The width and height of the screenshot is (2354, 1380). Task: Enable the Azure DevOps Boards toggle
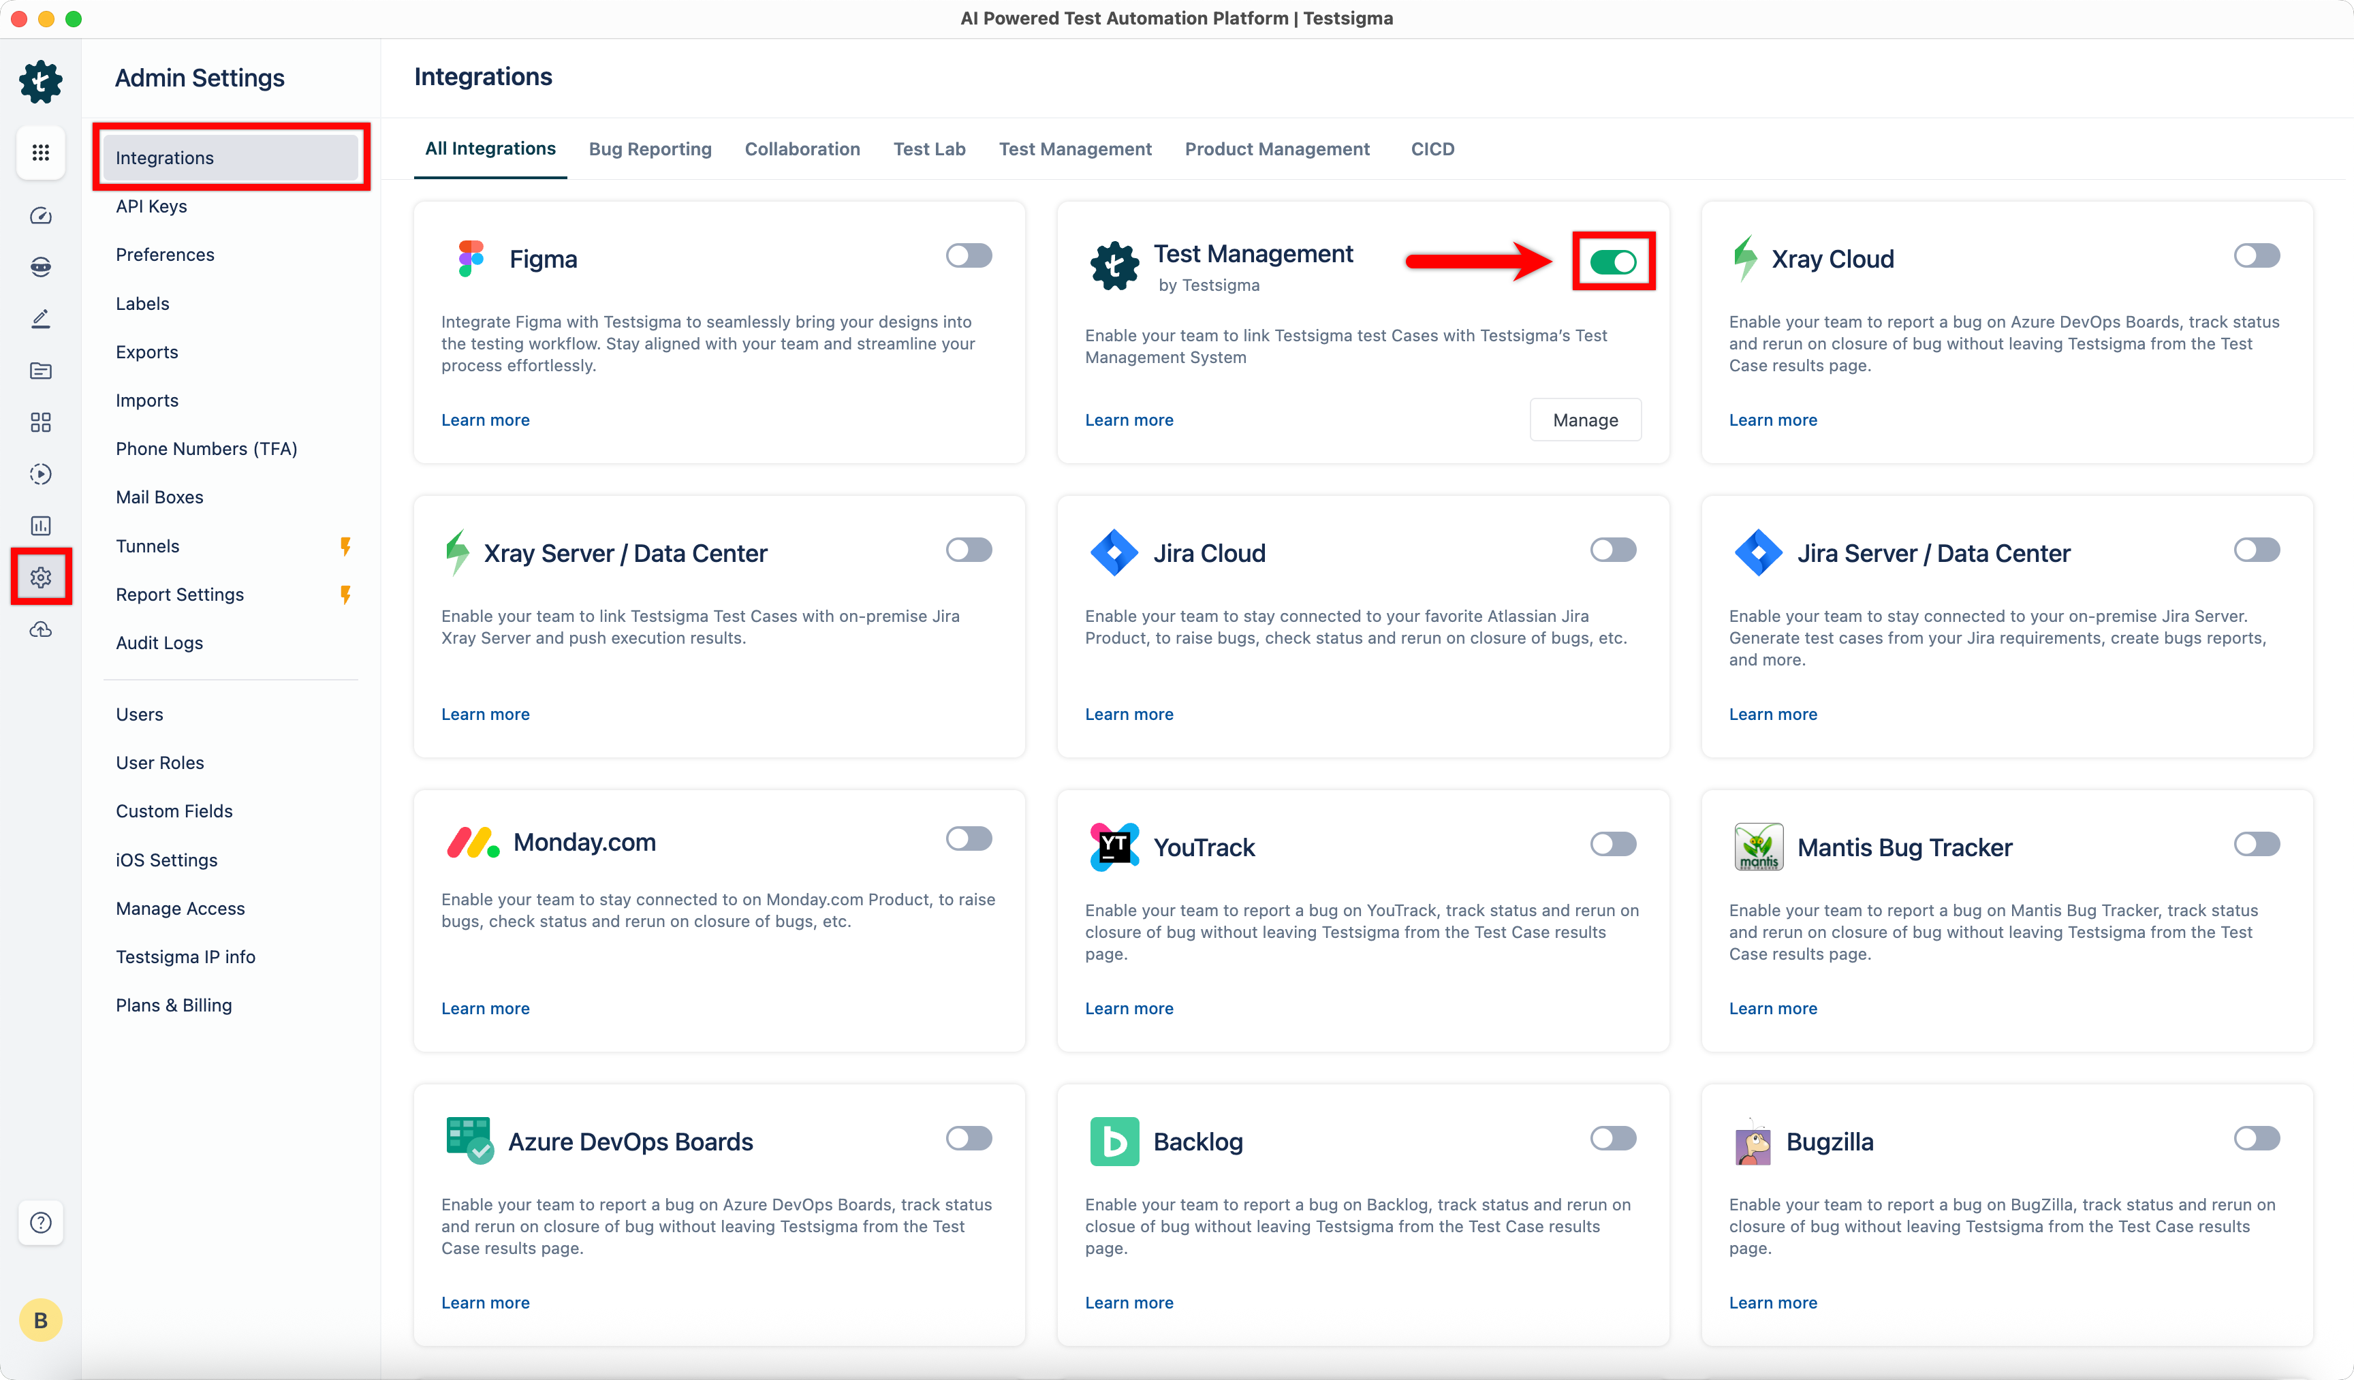[968, 1138]
